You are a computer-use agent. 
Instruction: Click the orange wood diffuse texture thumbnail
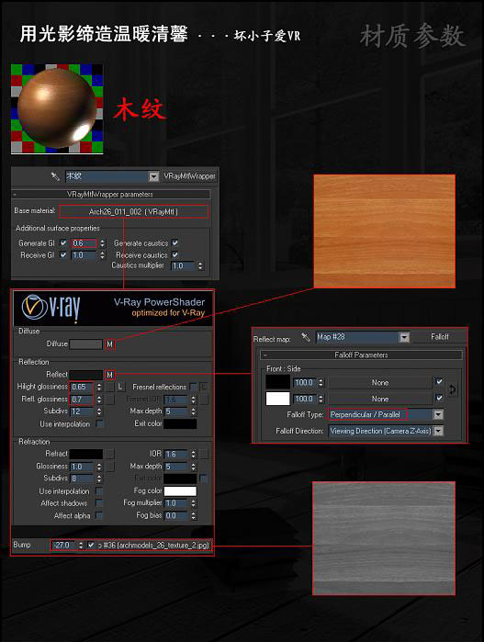click(x=384, y=231)
